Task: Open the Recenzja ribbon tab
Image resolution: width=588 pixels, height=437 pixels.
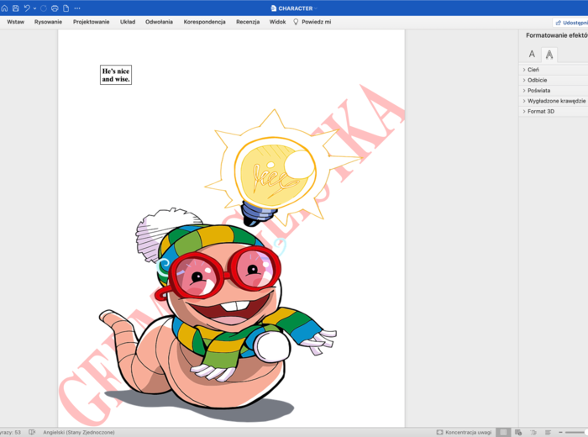Action: [x=248, y=22]
